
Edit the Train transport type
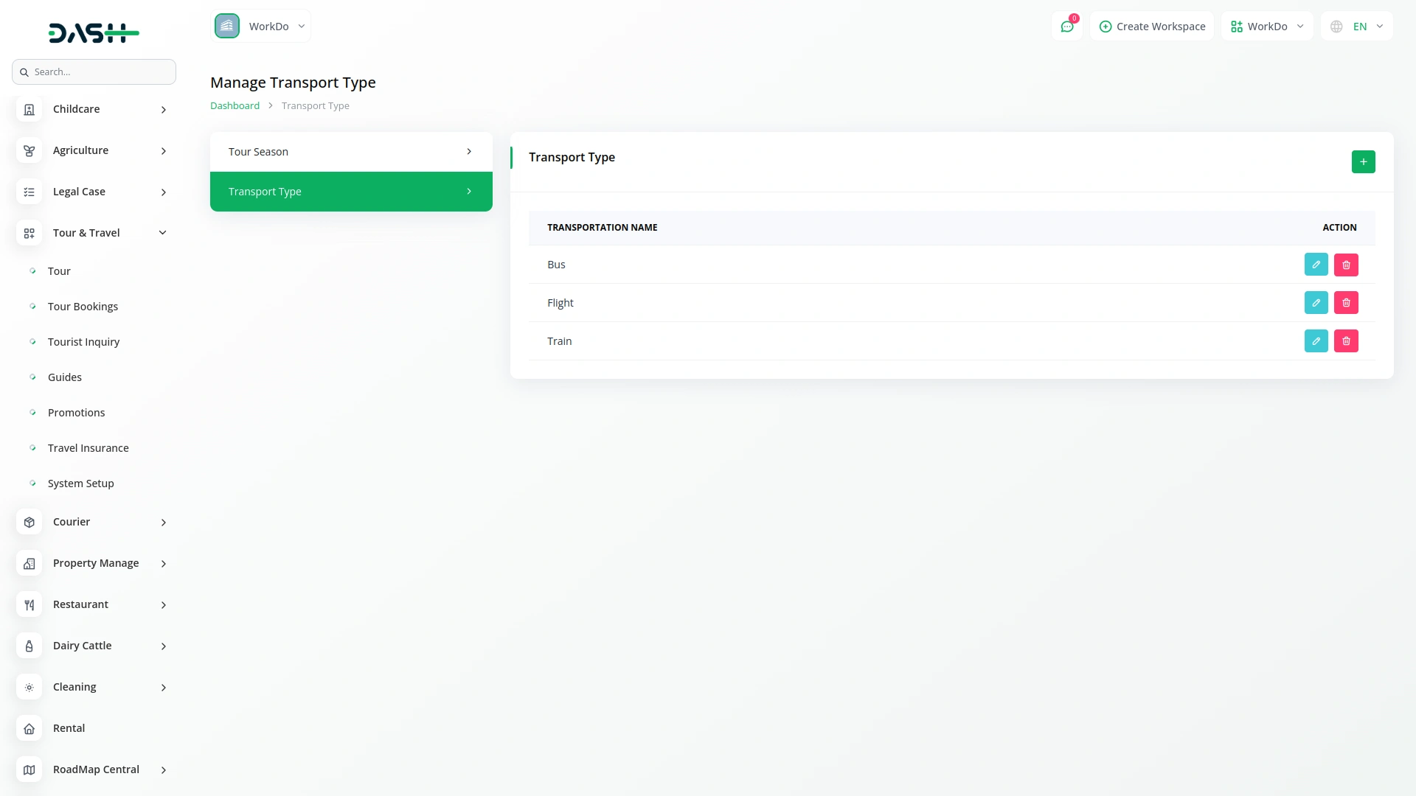pos(1316,341)
